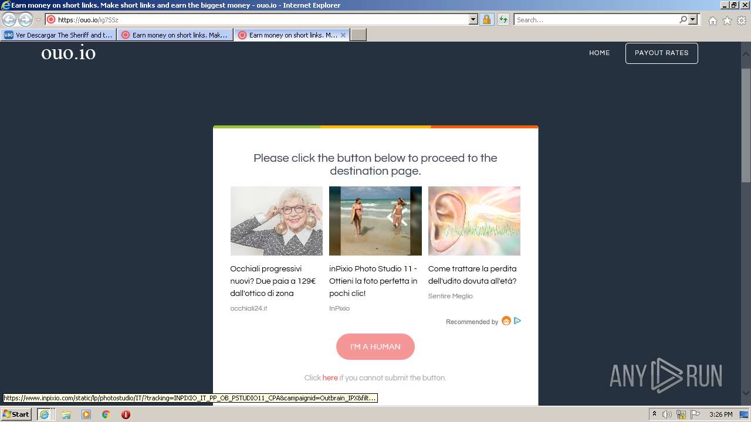Click the PAYOUT RATES button
751x422 pixels.
[x=661, y=53]
